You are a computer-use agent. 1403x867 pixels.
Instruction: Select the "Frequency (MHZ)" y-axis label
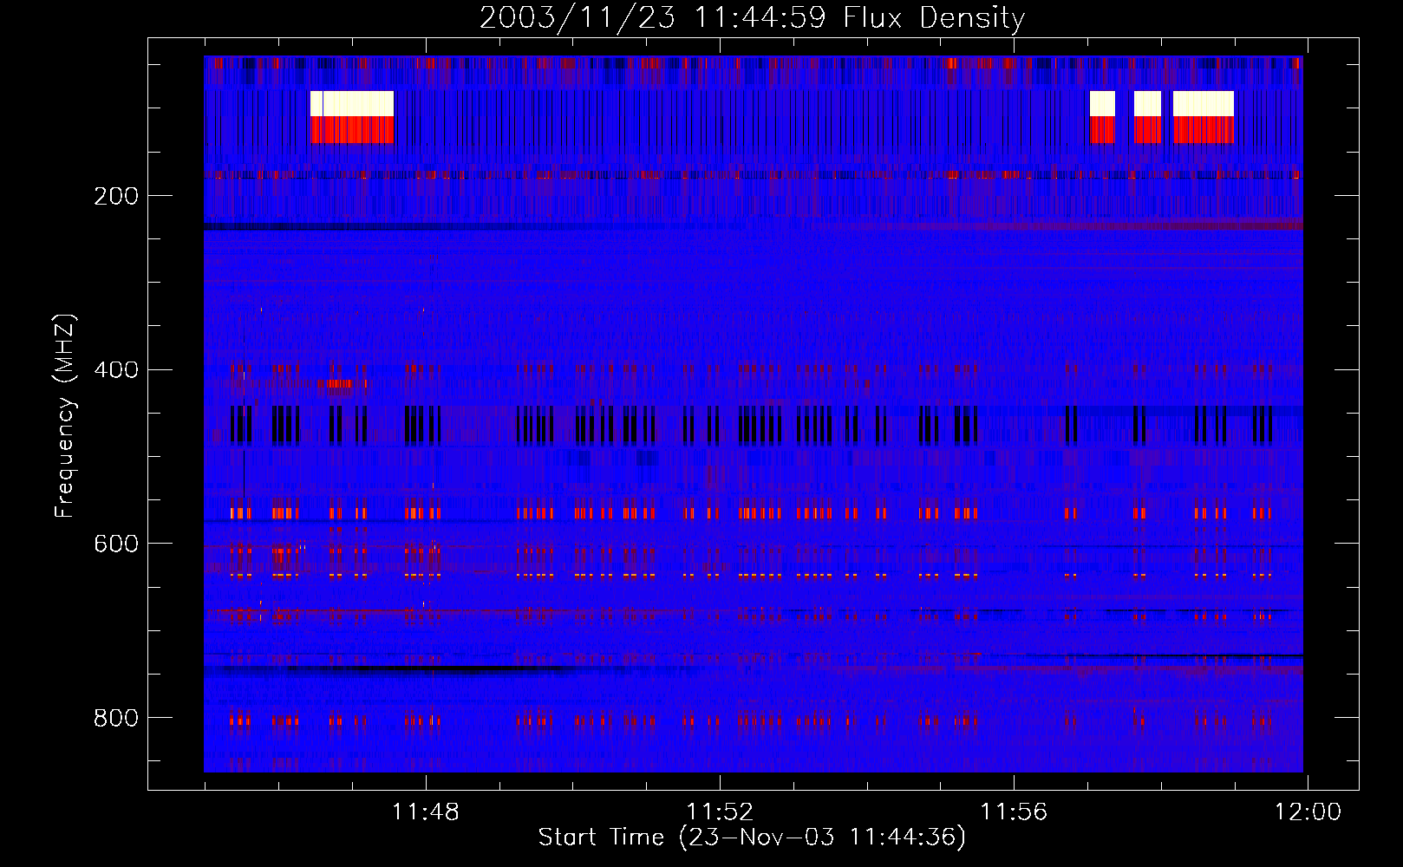pyautogui.click(x=65, y=415)
